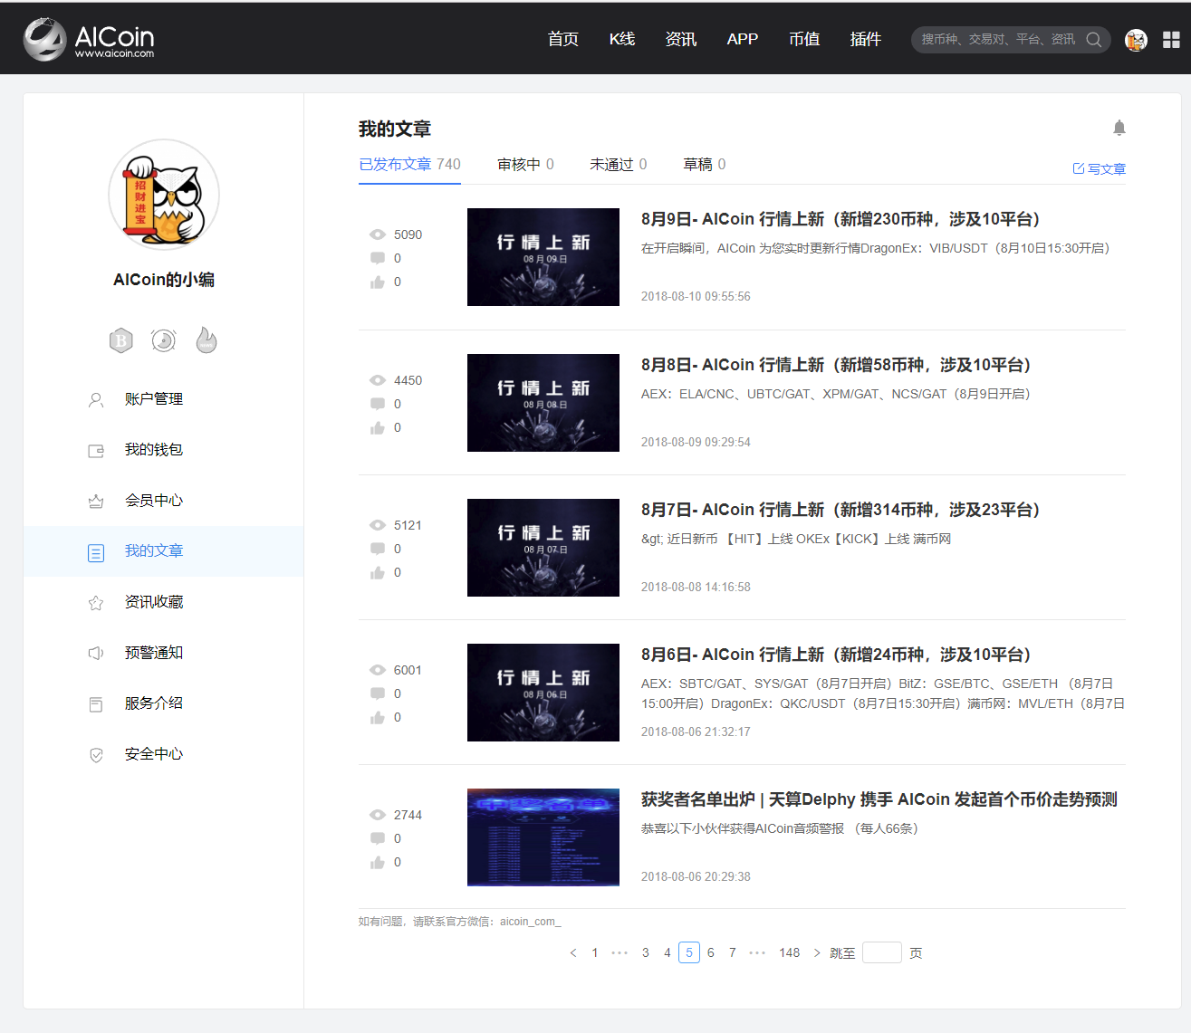
Task: Switch to 草稿 drafts tab
Action: point(697,164)
